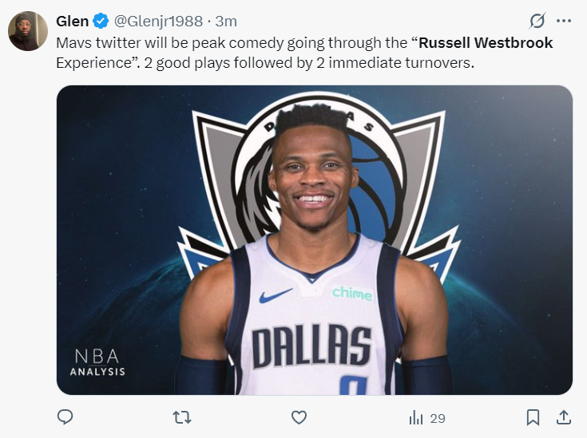This screenshot has width=587, height=438.
Task: Click the display name Glen
Action: pyautogui.click(x=72, y=21)
